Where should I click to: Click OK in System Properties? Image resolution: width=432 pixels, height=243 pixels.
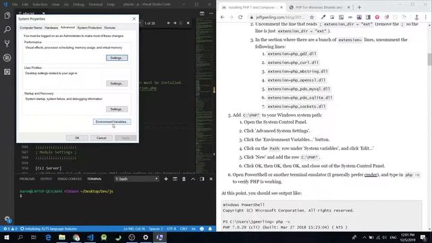tap(77, 138)
